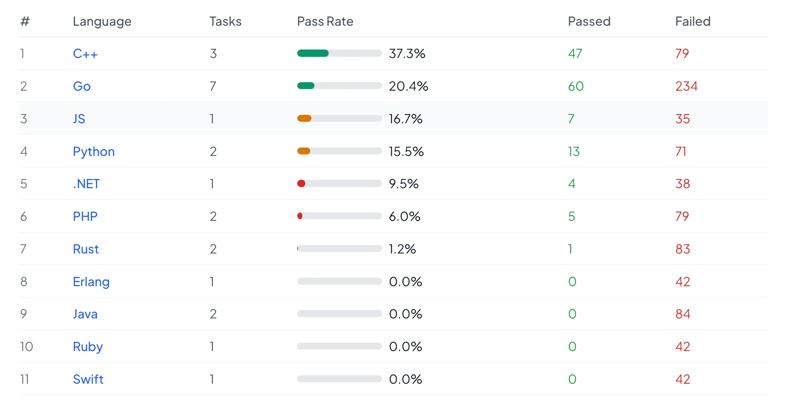Sort table by the Language column
The width and height of the screenshot is (791, 401).
(x=102, y=22)
